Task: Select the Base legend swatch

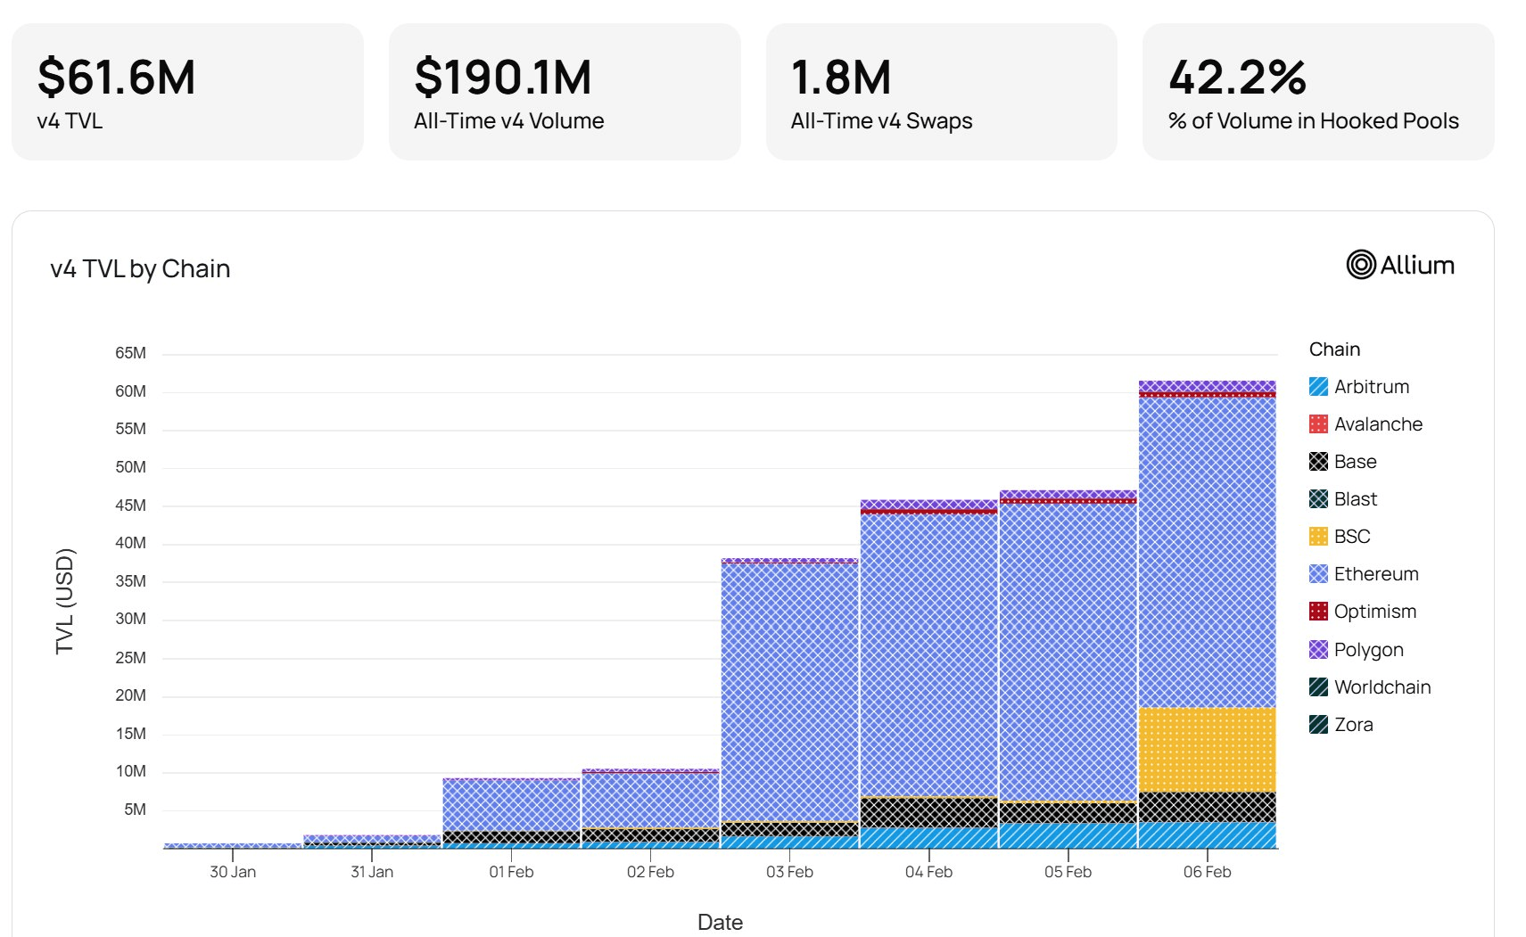Action: tap(1318, 461)
